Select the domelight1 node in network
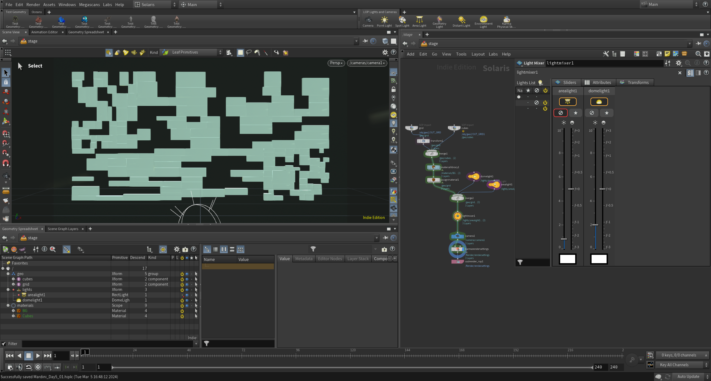 point(474,176)
